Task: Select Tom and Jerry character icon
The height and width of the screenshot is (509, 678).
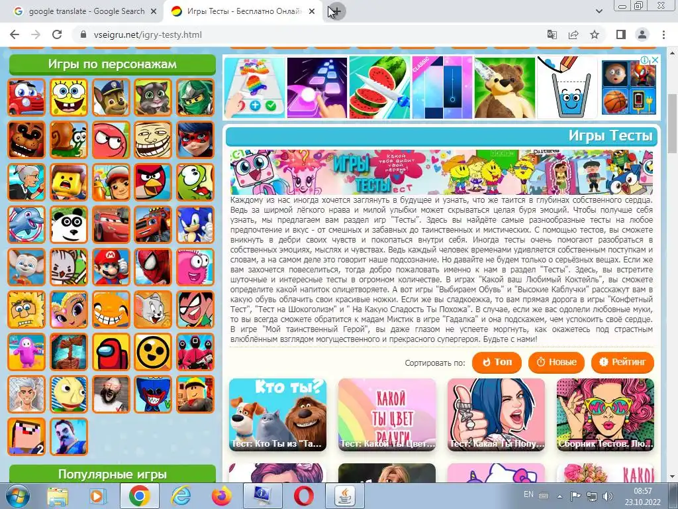Action: point(153,310)
